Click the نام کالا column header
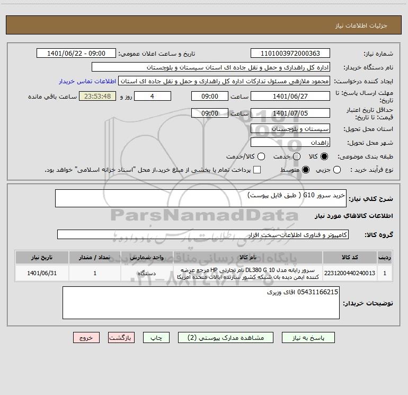 click(x=248, y=257)
